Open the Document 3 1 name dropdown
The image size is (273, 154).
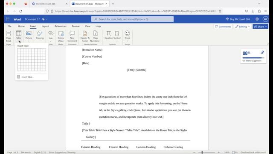click(46, 19)
